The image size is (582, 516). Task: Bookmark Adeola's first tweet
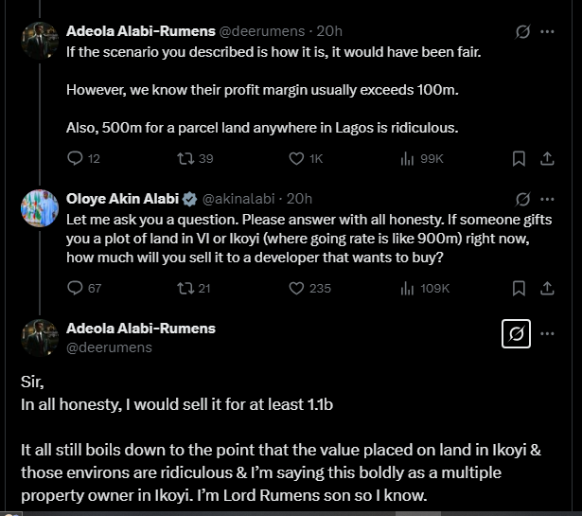point(519,159)
